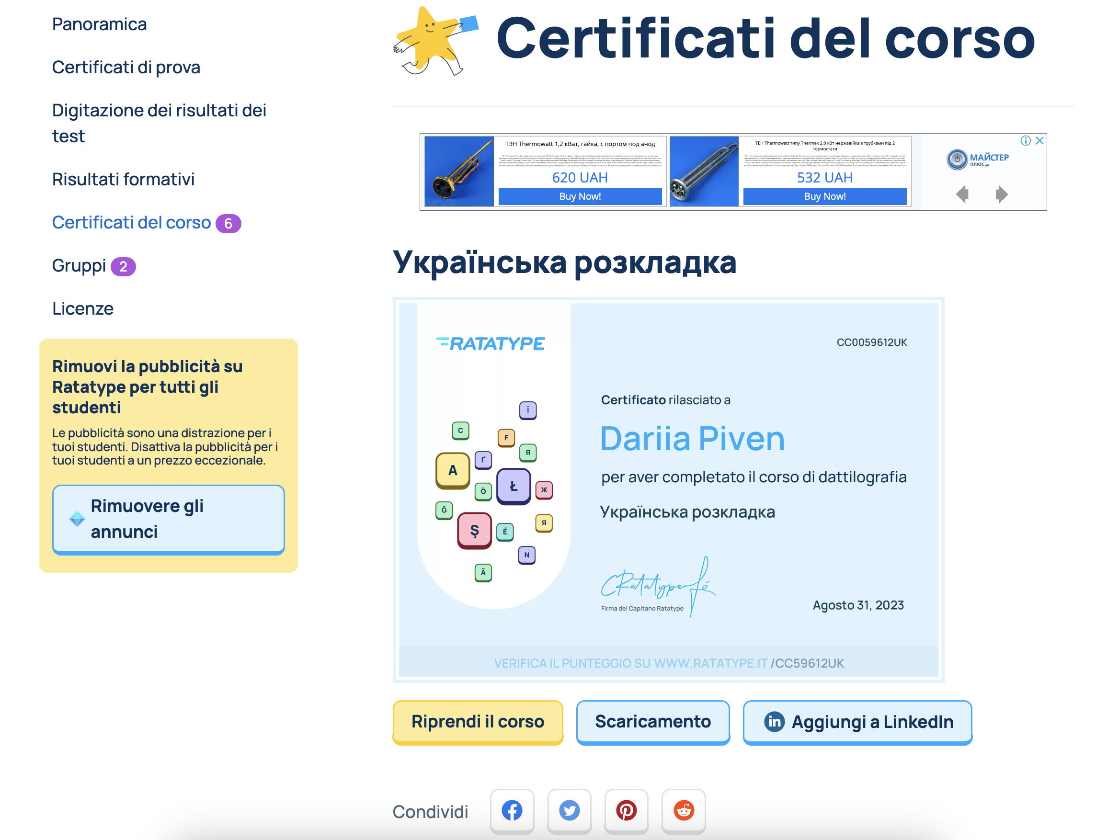Click the Майстер Плюс ad logo
The height and width of the screenshot is (840, 1096).
tap(978, 159)
